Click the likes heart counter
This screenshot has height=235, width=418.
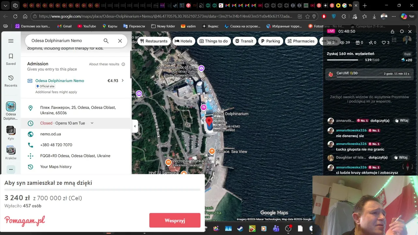point(386,42)
